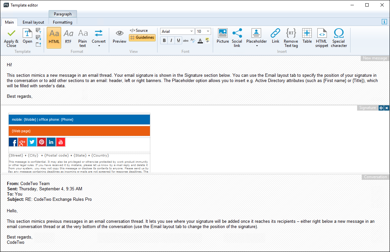Click Remove Text tag icon

(x=291, y=38)
